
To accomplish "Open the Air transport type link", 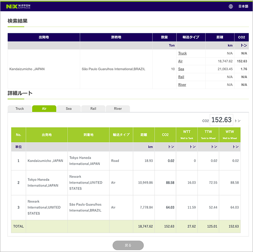I will (180, 61).
